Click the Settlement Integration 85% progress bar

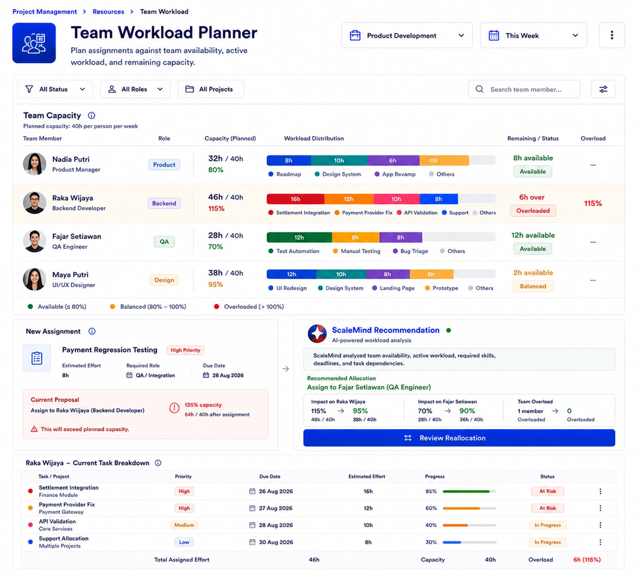469,492
